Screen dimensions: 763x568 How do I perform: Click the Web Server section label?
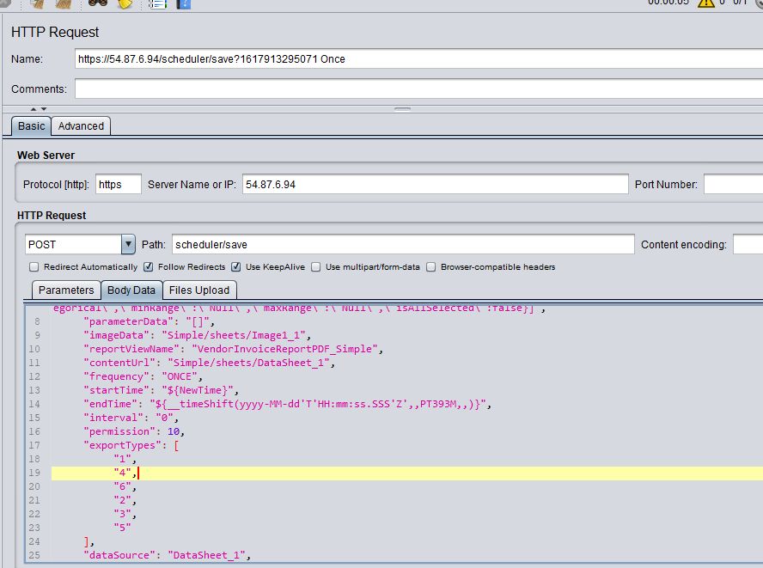[46, 156]
